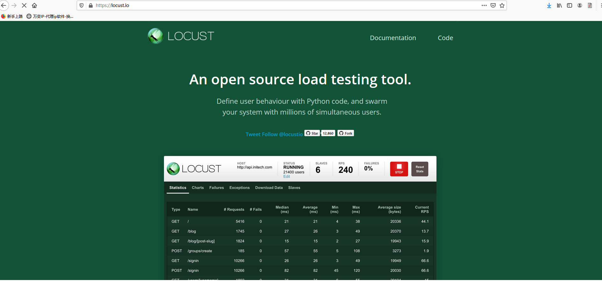Click the /groups/create row name
602x281 pixels.
point(200,251)
